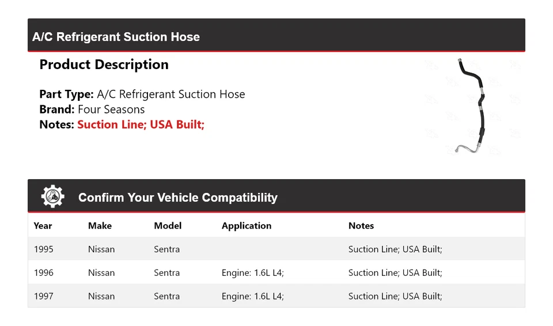The image size is (553, 326).
Task: Select the 1995 year row cell
Action: 44,249
